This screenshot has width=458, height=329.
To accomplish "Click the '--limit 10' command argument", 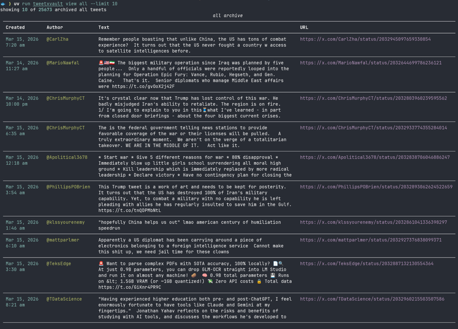I will [x=104, y=3].
